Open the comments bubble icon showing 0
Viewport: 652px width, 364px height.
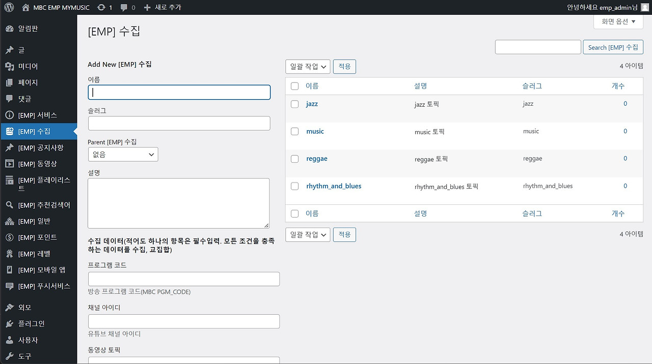124,8
